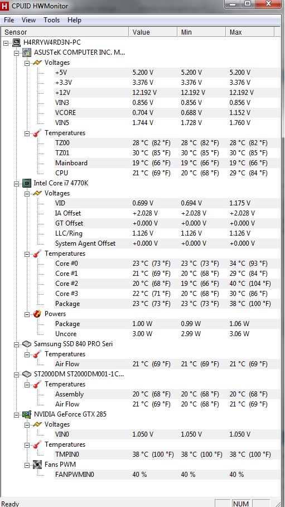The width and height of the screenshot is (285, 507).
Task: Collapse the ASUSTeK COMPUTER INC. tree node
Action: (x=17, y=52)
